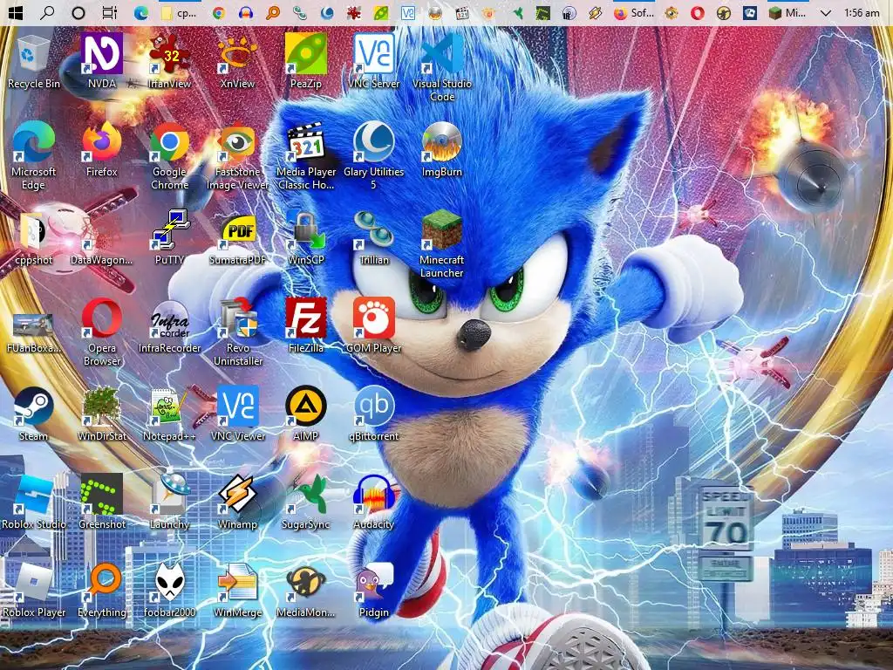The width and height of the screenshot is (893, 670).
Task: Click the Chrome icon in the taskbar
Action: click(x=219, y=12)
